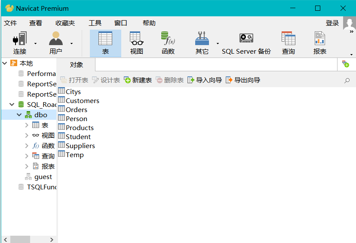Open the File (文件) menu

click(x=10, y=23)
